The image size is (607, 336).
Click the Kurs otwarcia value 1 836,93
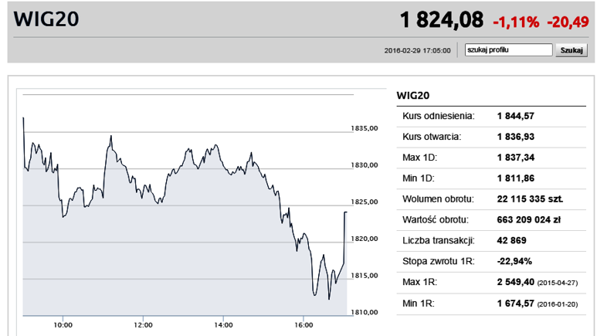[x=516, y=137]
